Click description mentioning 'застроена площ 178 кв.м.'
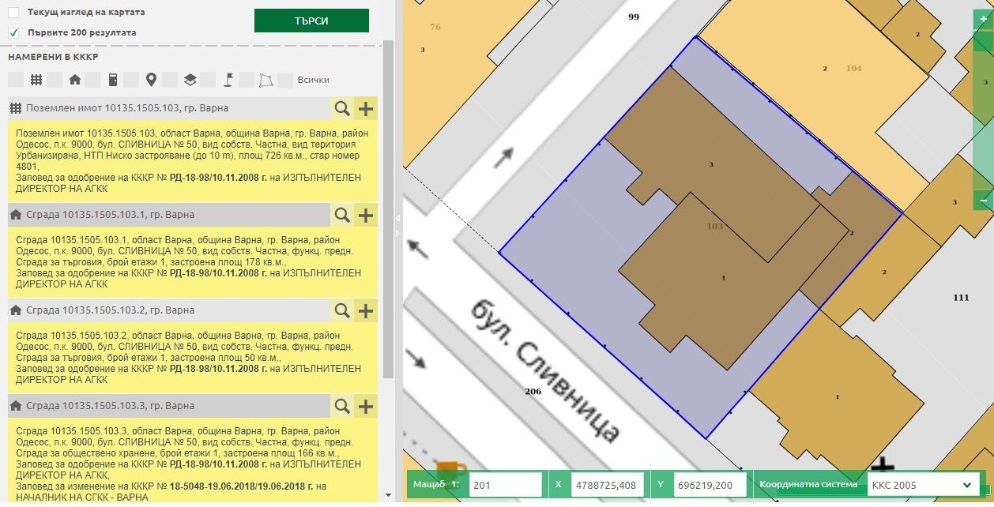This screenshot has height=507, width=994. point(193,262)
